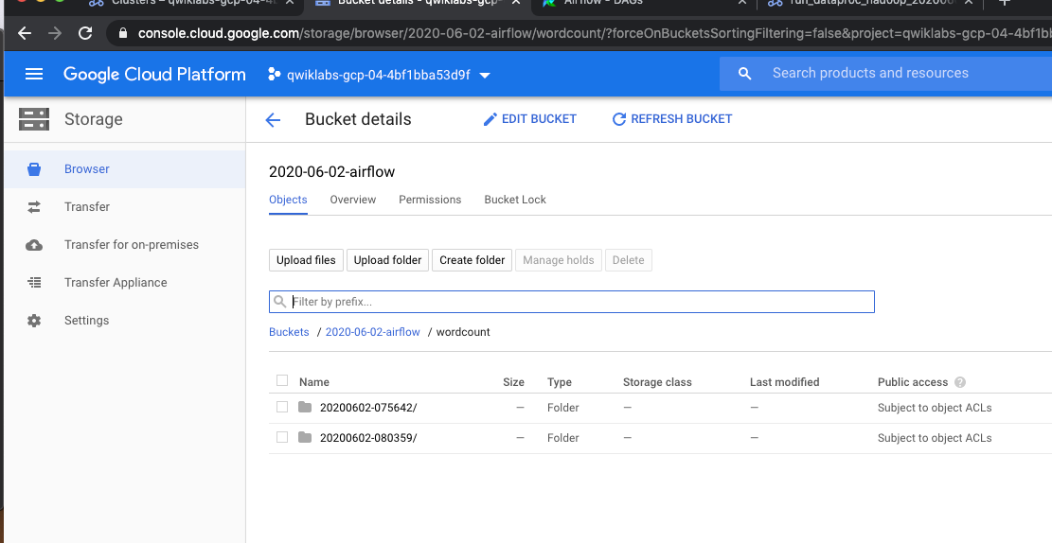Click the Storage title in sidebar
Viewport: 1052px width, 543px height.
tap(93, 119)
